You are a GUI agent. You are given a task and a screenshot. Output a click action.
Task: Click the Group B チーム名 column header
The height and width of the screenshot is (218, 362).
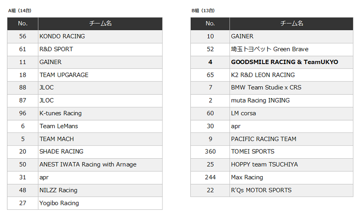(x=291, y=24)
